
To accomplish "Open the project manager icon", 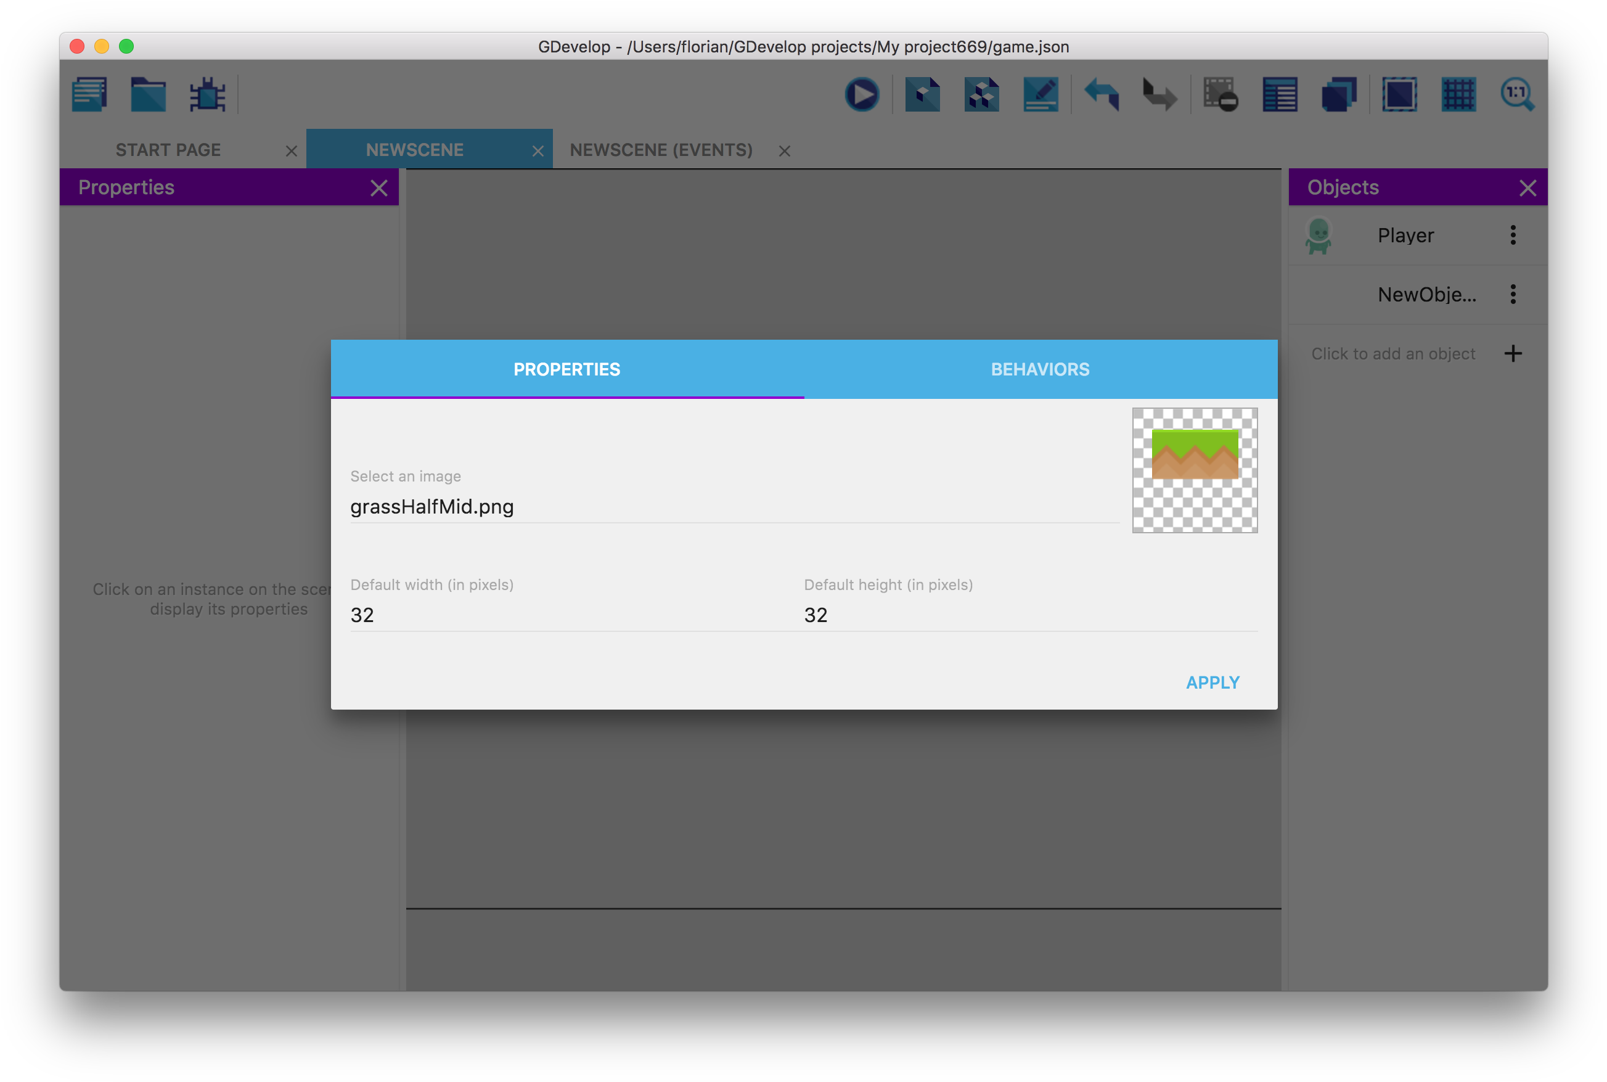I will click(90, 94).
